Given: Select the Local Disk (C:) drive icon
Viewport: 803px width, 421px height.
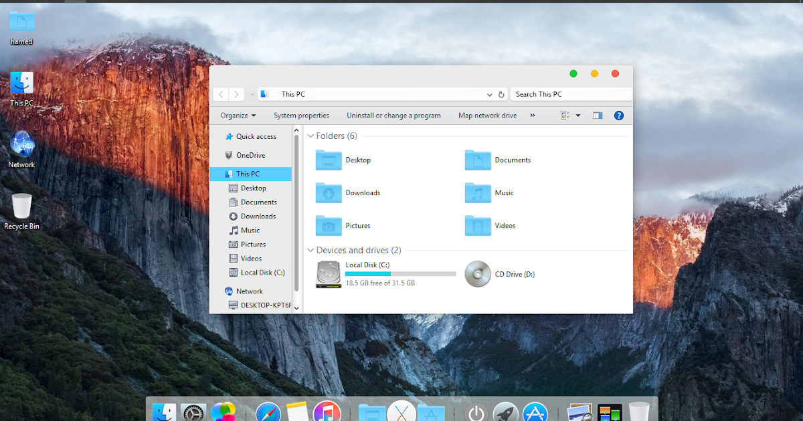Looking at the screenshot, I should coord(329,275).
